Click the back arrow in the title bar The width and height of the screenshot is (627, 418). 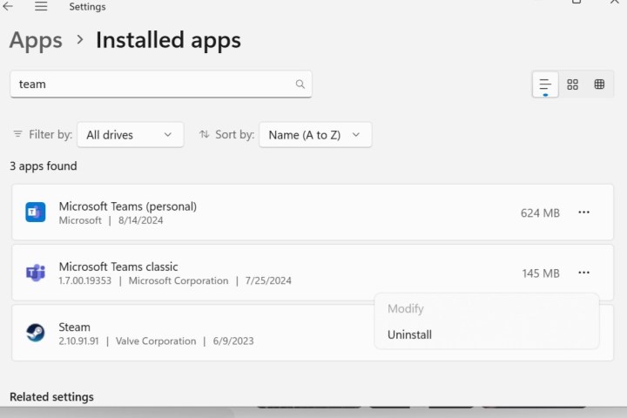(9, 7)
